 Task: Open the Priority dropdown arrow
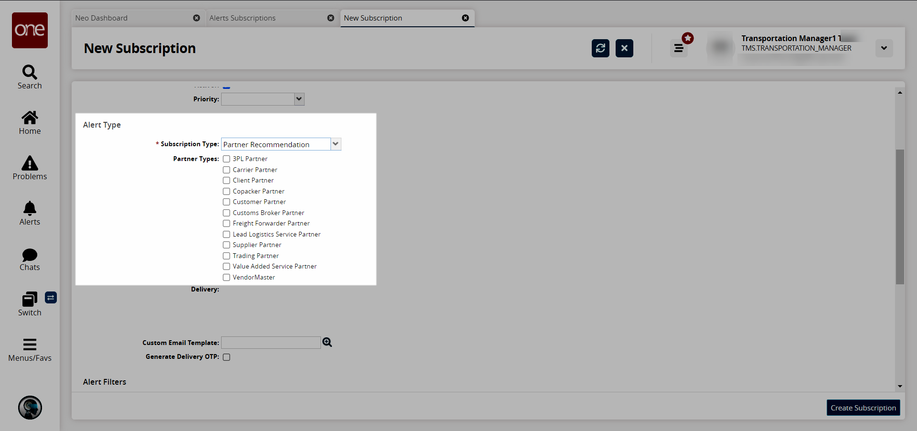coord(299,99)
